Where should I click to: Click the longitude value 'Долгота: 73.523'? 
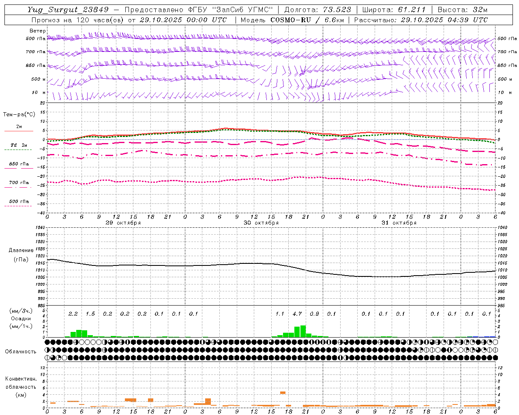click(317, 10)
